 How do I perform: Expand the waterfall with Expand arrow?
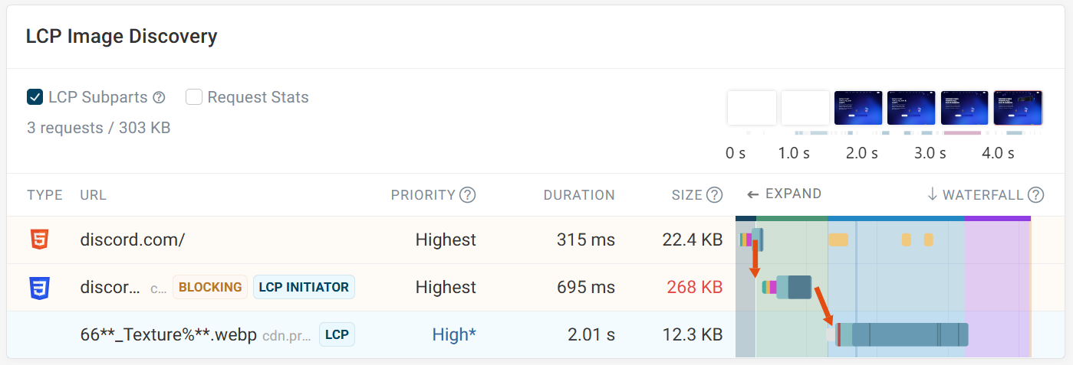(x=784, y=194)
